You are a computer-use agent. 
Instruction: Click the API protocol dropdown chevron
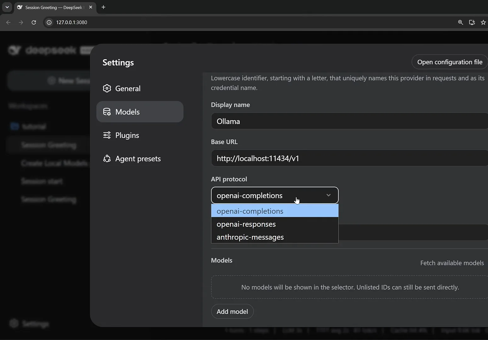pos(328,195)
